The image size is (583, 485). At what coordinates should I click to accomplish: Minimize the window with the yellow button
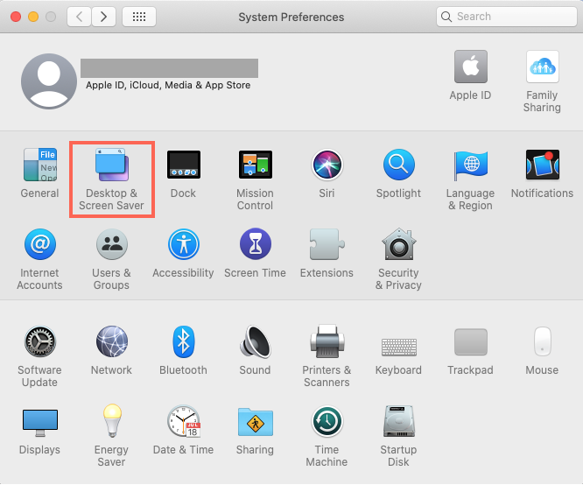coord(33,17)
